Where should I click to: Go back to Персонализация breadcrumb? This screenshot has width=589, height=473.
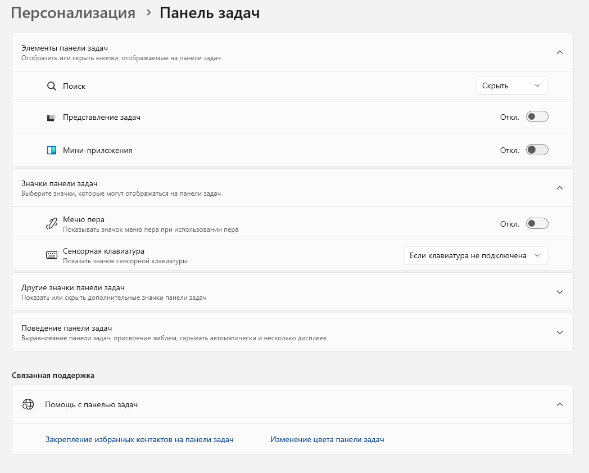[73, 13]
